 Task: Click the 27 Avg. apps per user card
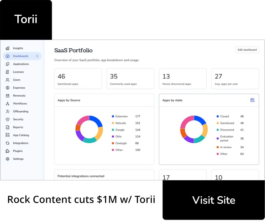pyautogui.click(x=235, y=79)
